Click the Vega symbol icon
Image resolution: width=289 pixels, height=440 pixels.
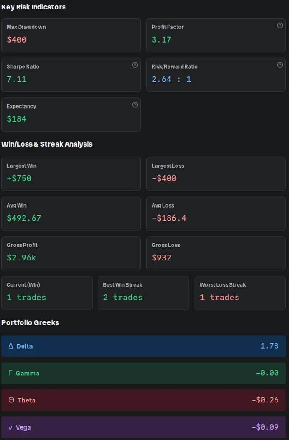10,427
